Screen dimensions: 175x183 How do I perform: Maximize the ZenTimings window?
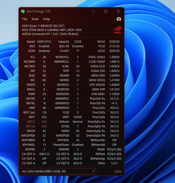[x=106, y=11]
